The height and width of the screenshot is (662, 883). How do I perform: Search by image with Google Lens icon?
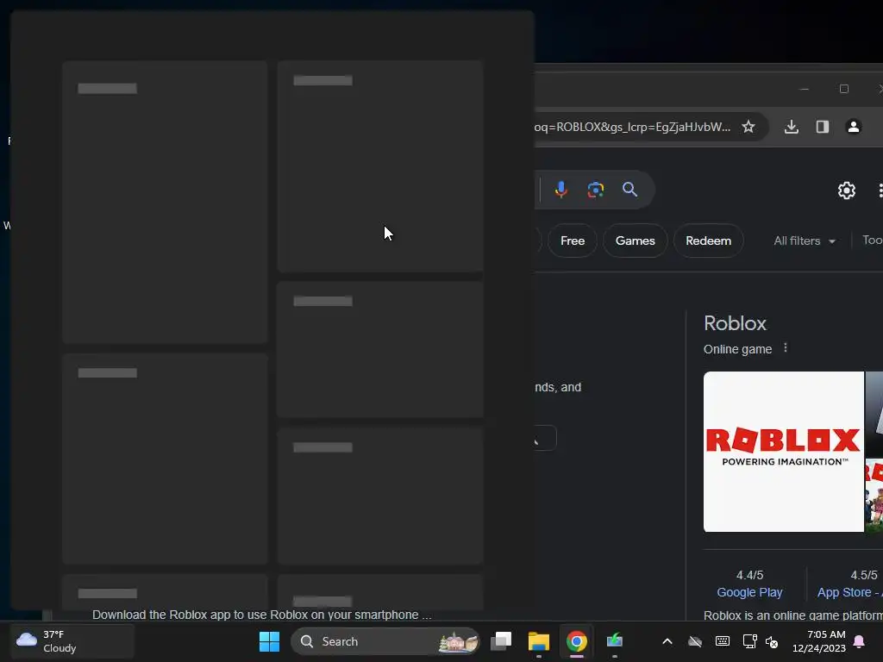[595, 190]
